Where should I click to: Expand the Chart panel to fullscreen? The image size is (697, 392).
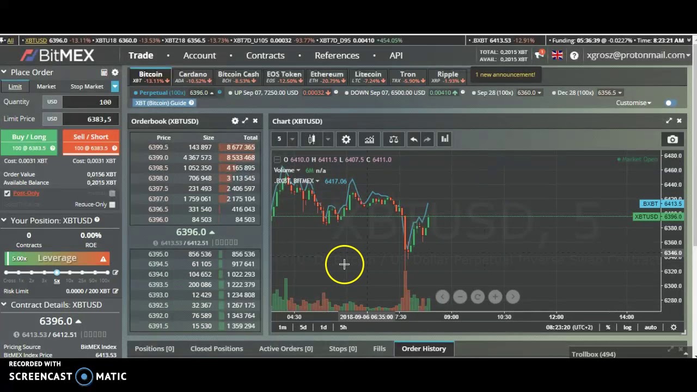point(669,121)
